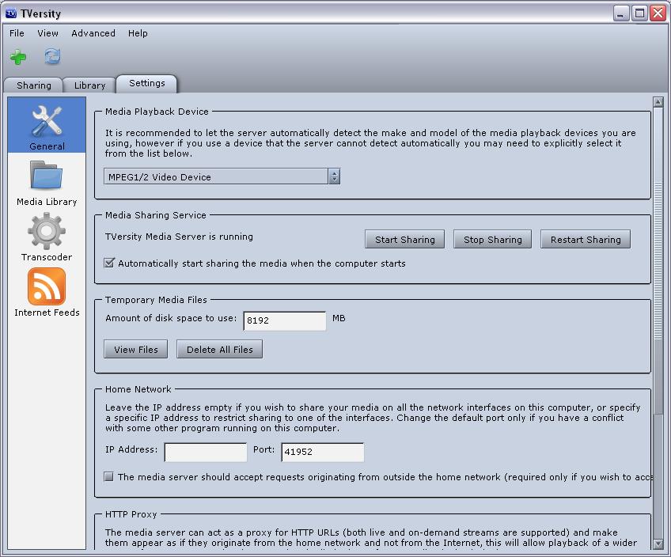Toggle automatically start sharing on computer start
The width and height of the screenshot is (671, 557).
pos(109,263)
